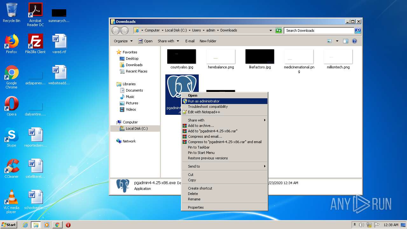Screen dimensions: 407x229
Task: Choose Delete in context menu
Action: coord(224,194)
